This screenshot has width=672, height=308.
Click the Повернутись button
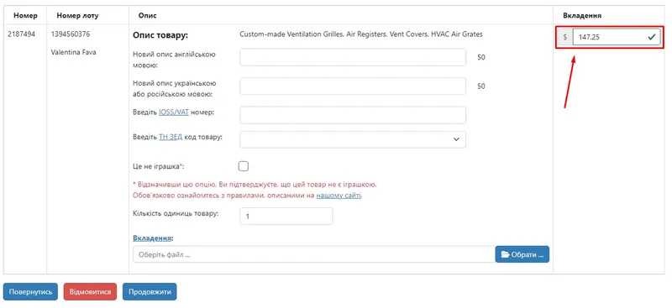[x=30, y=292]
